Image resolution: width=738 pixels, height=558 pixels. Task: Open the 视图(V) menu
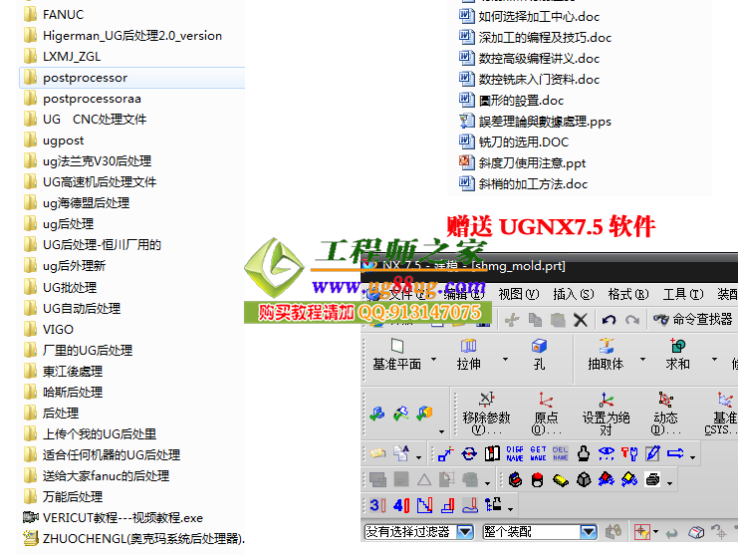[518, 294]
